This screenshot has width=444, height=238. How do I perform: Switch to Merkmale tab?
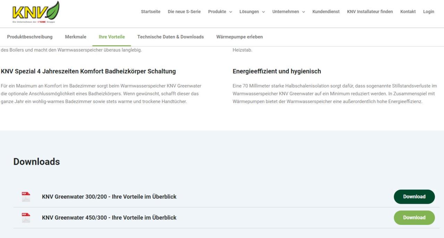(x=76, y=37)
